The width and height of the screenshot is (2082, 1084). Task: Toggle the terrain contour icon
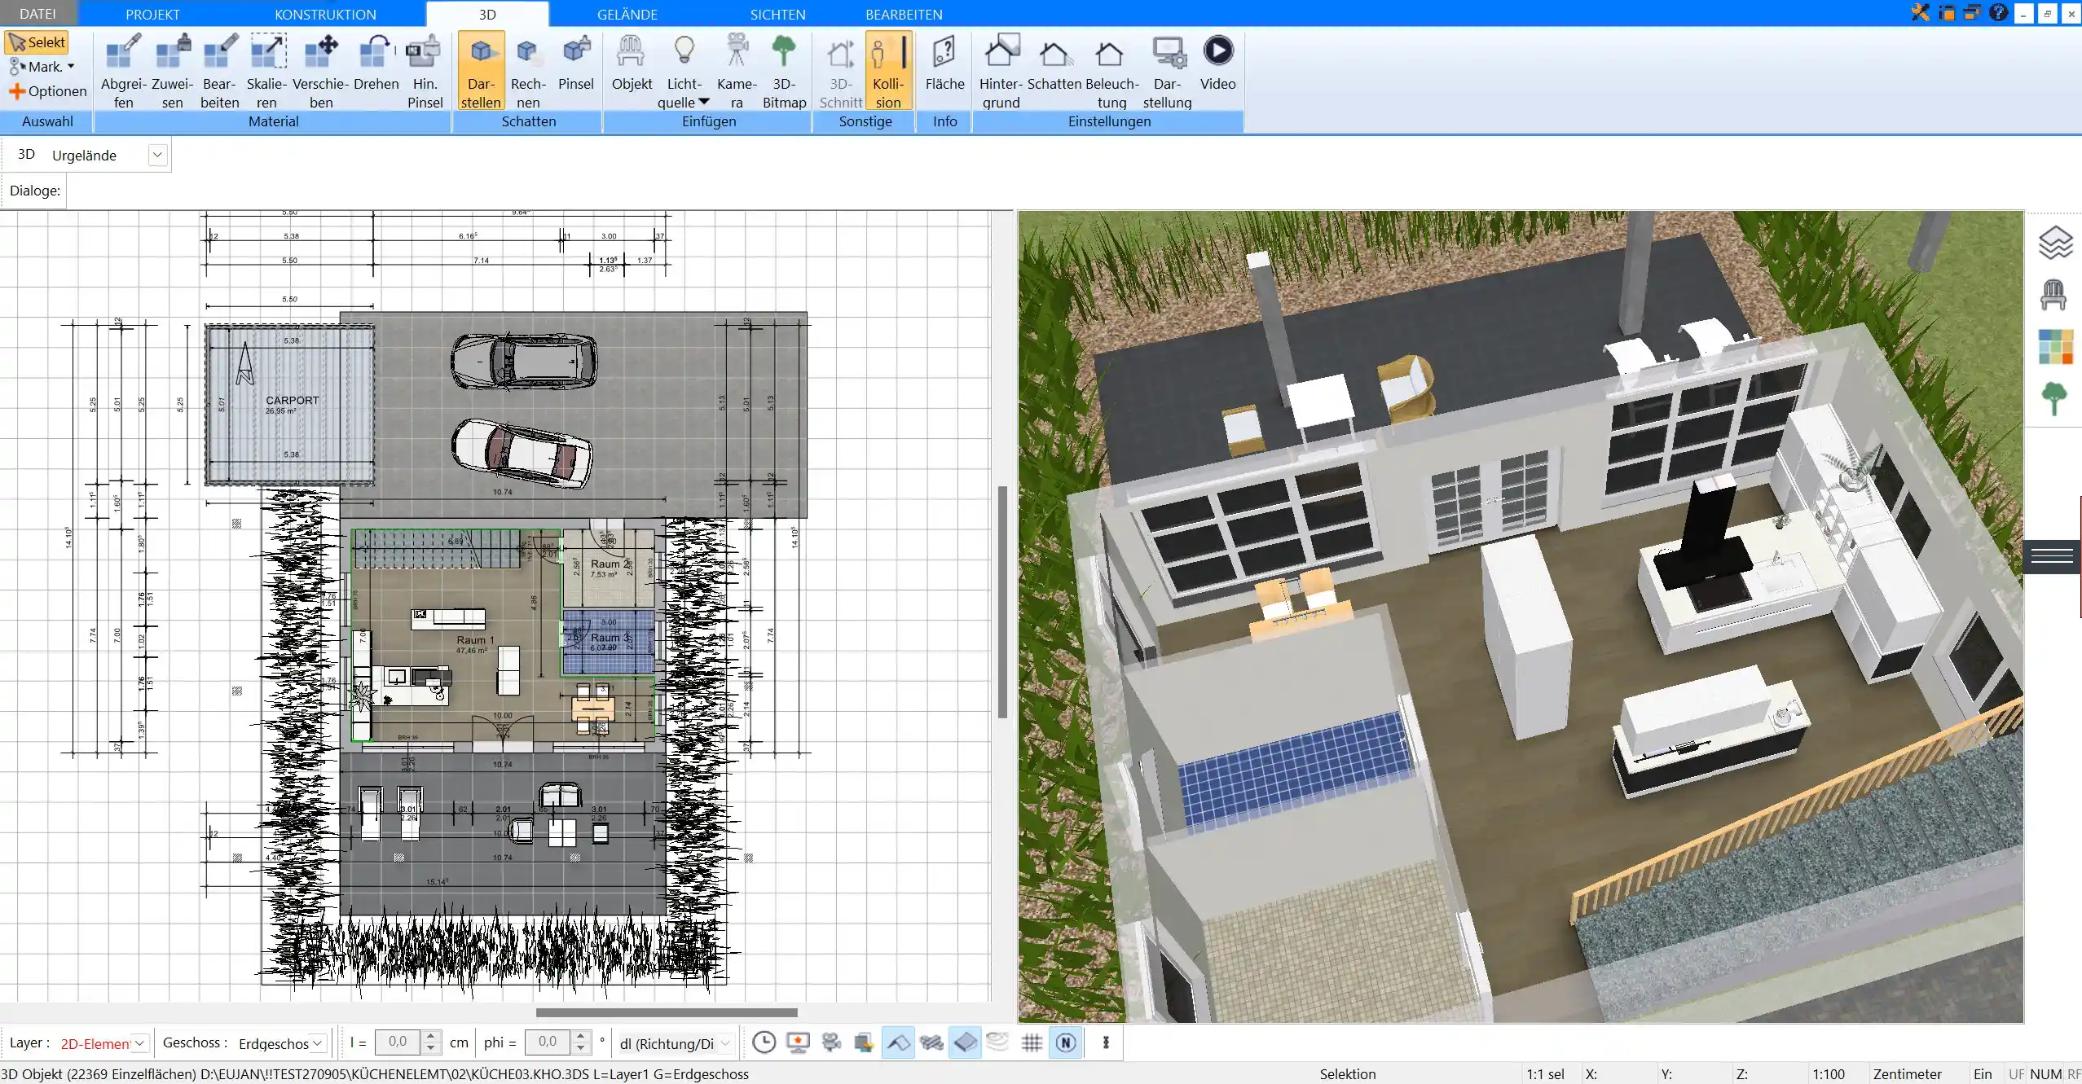(998, 1042)
